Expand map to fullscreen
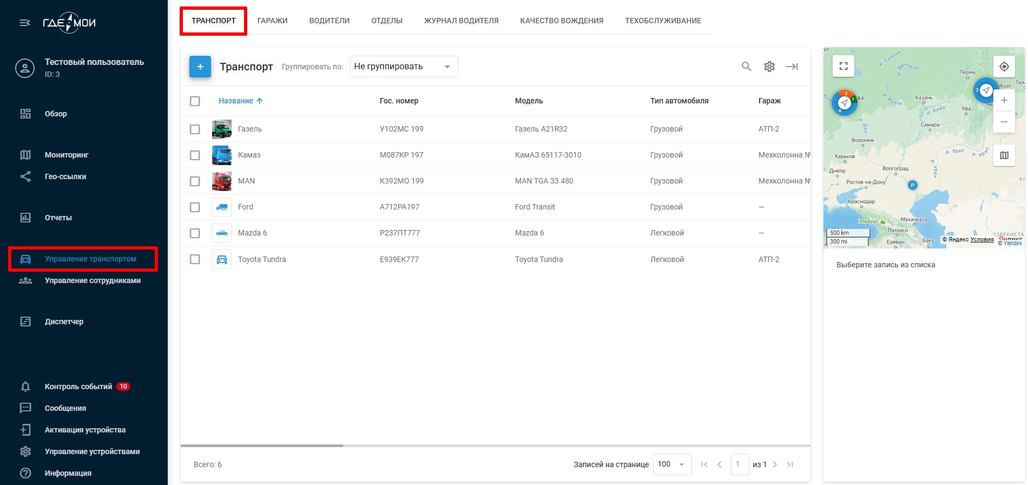The height and width of the screenshot is (485, 1028). (x=843, y=66)
